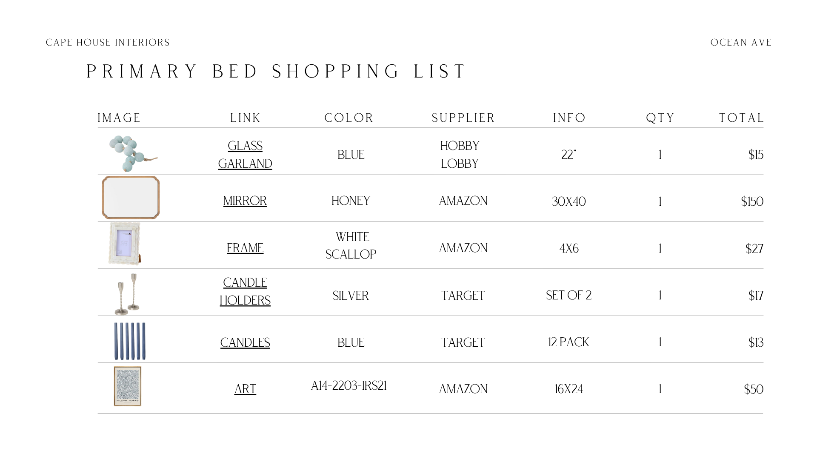Select the white scallop frame image
This screenshot has height=460, width=817.
click(125, 243)
